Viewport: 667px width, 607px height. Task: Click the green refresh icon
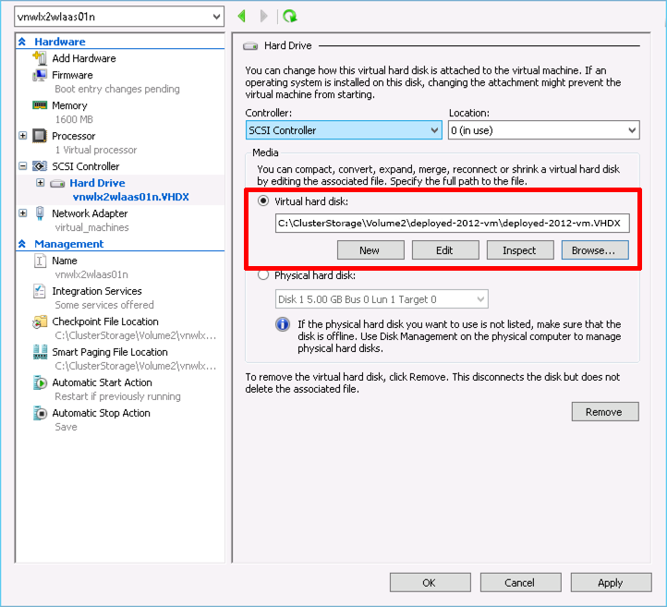(x=290, y=17)
